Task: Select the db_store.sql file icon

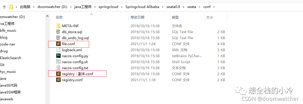Action: pyautogui.click(x=58, y=32)
